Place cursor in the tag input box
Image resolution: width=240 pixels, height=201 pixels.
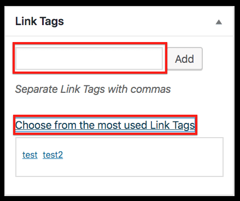click(x=89, y=58)
